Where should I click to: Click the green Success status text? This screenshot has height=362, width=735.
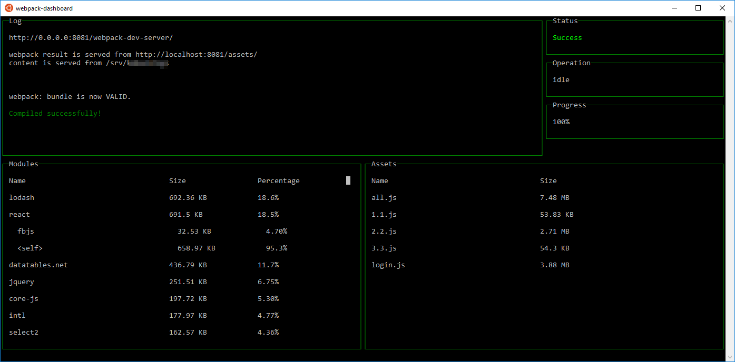(x=567, y=38)
